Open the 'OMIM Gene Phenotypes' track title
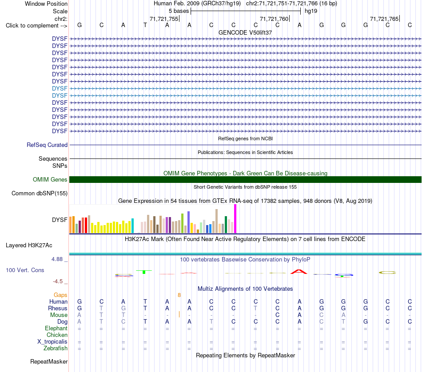The image size is (422, 372). pos(245,173)
